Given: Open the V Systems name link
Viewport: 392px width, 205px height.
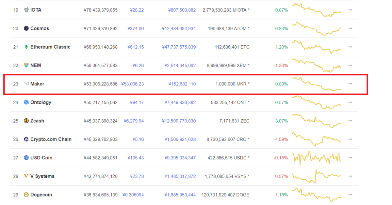Looking at the screenshot, I should click(42, 176).
